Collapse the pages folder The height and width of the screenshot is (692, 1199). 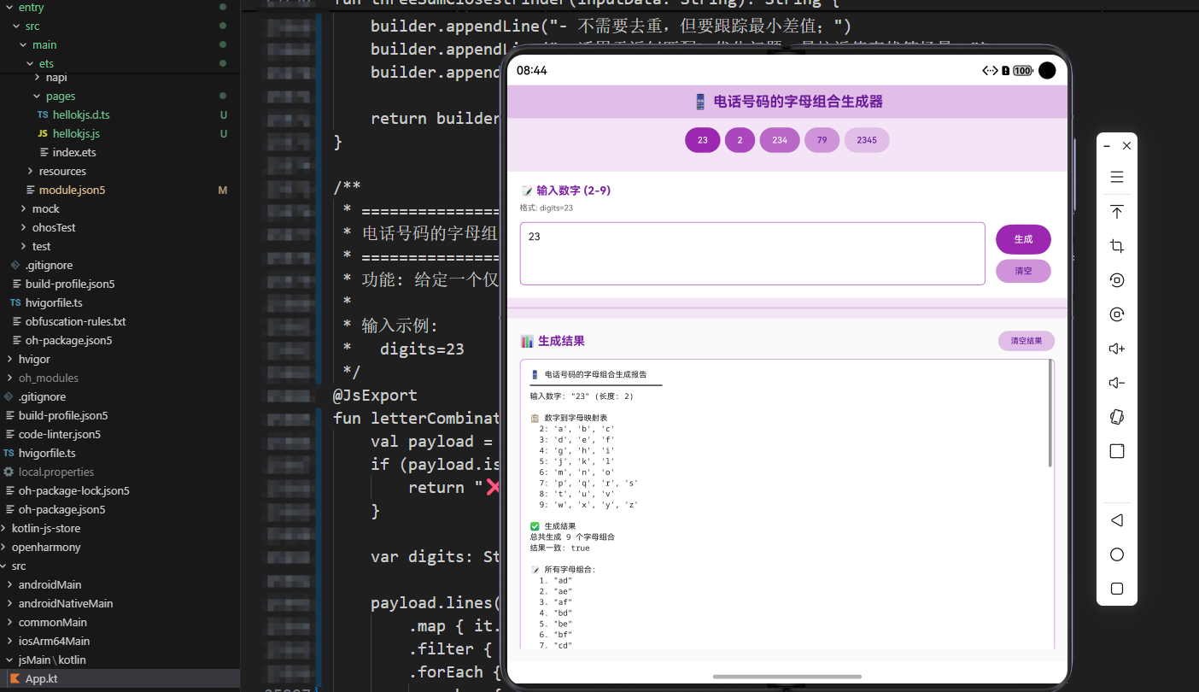click(x=35, y=96)
